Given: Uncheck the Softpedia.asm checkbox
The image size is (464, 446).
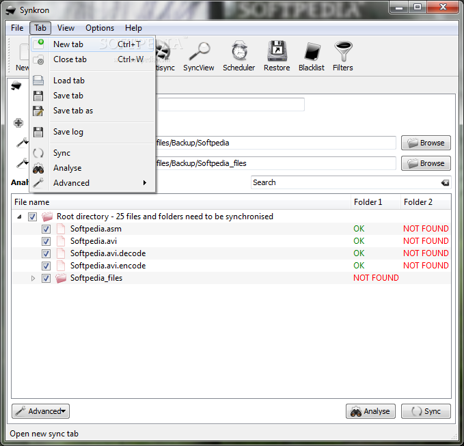Looking at the screenshot, I should coord(46,229).
